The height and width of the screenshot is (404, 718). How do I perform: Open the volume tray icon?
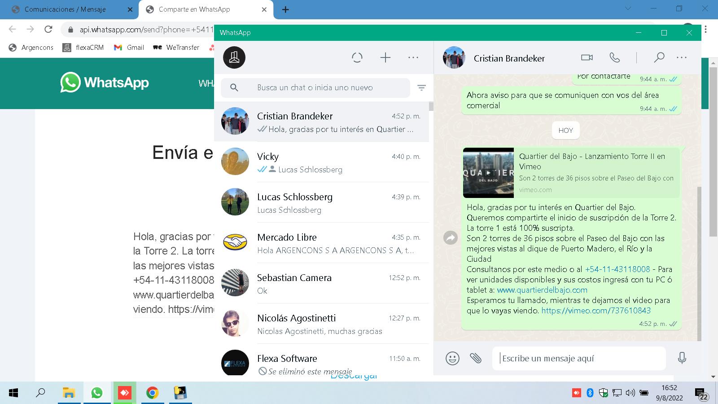pos(630,393)
